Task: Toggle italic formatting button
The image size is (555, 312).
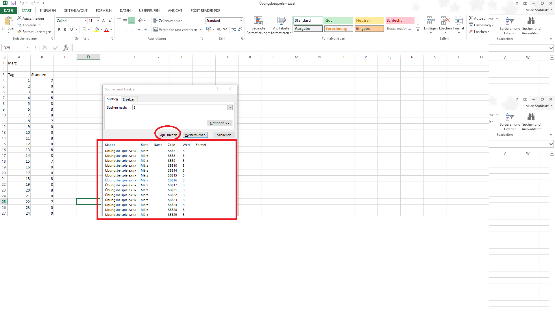Action: coord(65,29)
